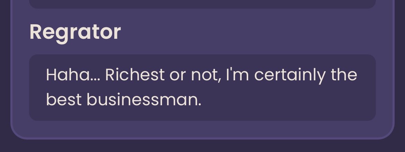Click the word "Richest" in the quote
Image resolution: width=405 pixels, height=152 pixels.
point(135,75)
